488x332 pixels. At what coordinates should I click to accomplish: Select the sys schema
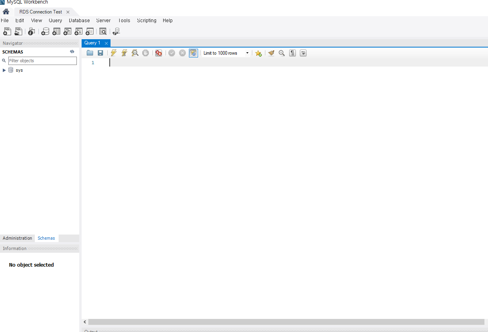[x=19, y=70]
